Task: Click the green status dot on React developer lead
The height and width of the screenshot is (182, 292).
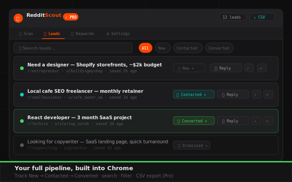Action: (x=22, y=121)
